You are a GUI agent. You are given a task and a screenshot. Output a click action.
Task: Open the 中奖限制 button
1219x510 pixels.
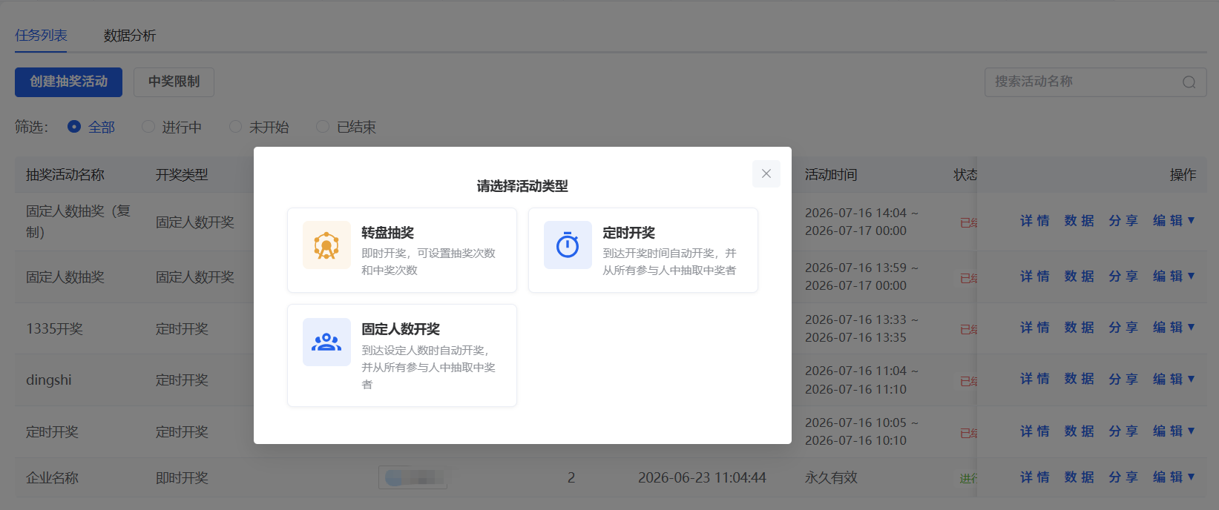(x=174, y=82)
